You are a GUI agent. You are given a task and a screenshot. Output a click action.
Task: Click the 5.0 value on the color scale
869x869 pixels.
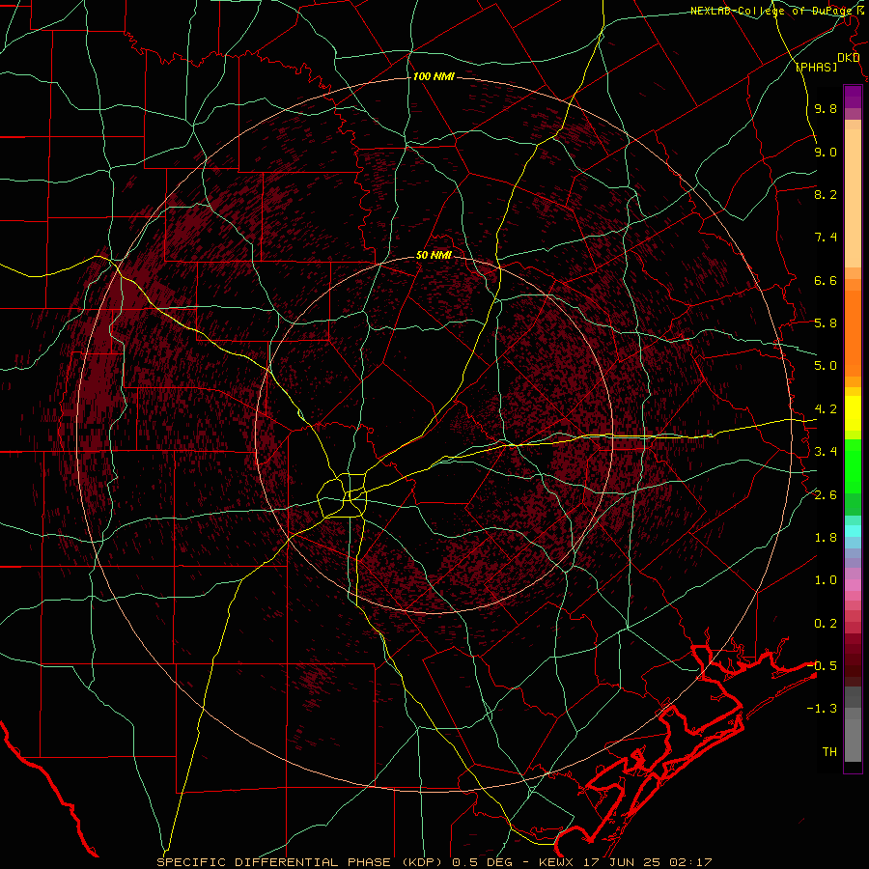826,366
